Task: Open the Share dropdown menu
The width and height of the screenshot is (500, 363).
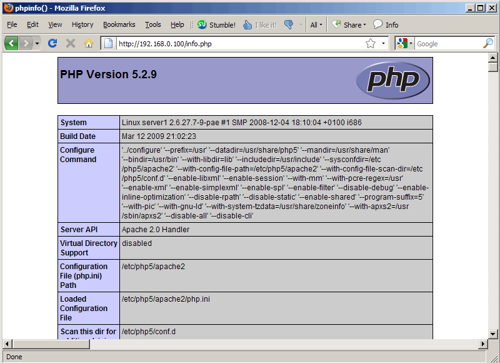Action: tap(349, 24)
